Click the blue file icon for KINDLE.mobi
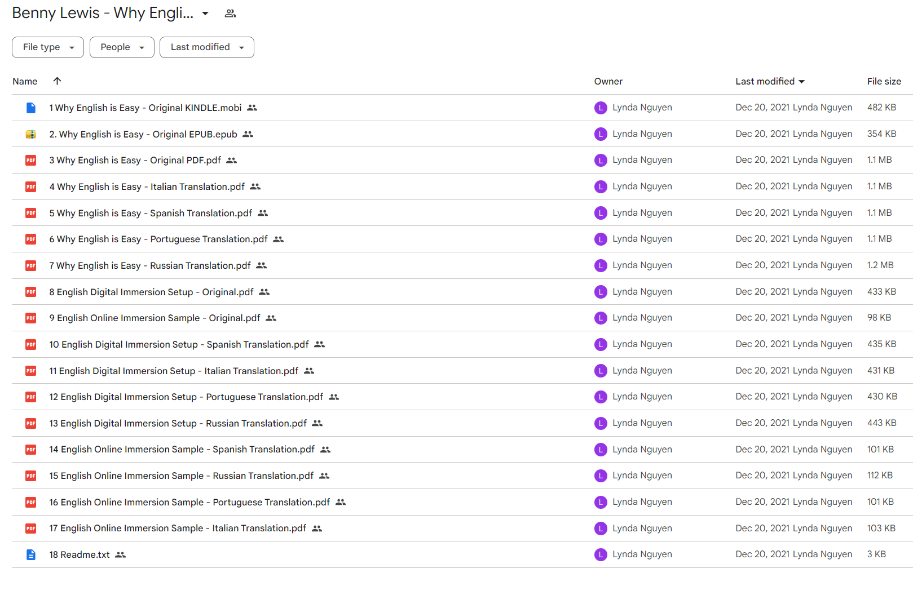 point(31,108)
